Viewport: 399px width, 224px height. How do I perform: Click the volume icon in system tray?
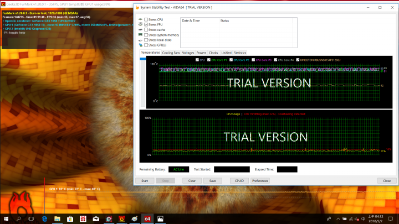coord(357,218)
